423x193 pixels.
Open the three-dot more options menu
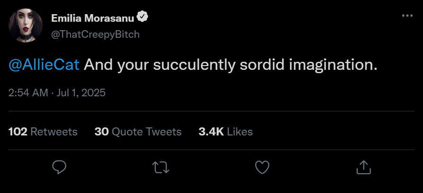point(407,16)
